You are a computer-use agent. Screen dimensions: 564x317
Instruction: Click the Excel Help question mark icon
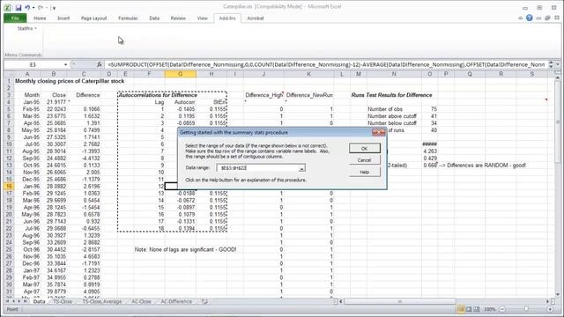click(529, 18)
